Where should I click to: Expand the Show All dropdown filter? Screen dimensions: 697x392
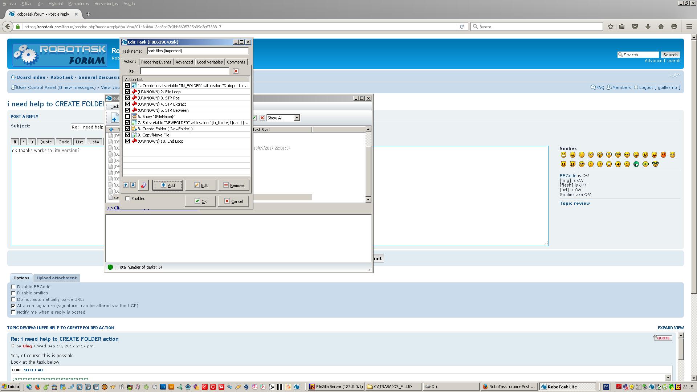297,118
